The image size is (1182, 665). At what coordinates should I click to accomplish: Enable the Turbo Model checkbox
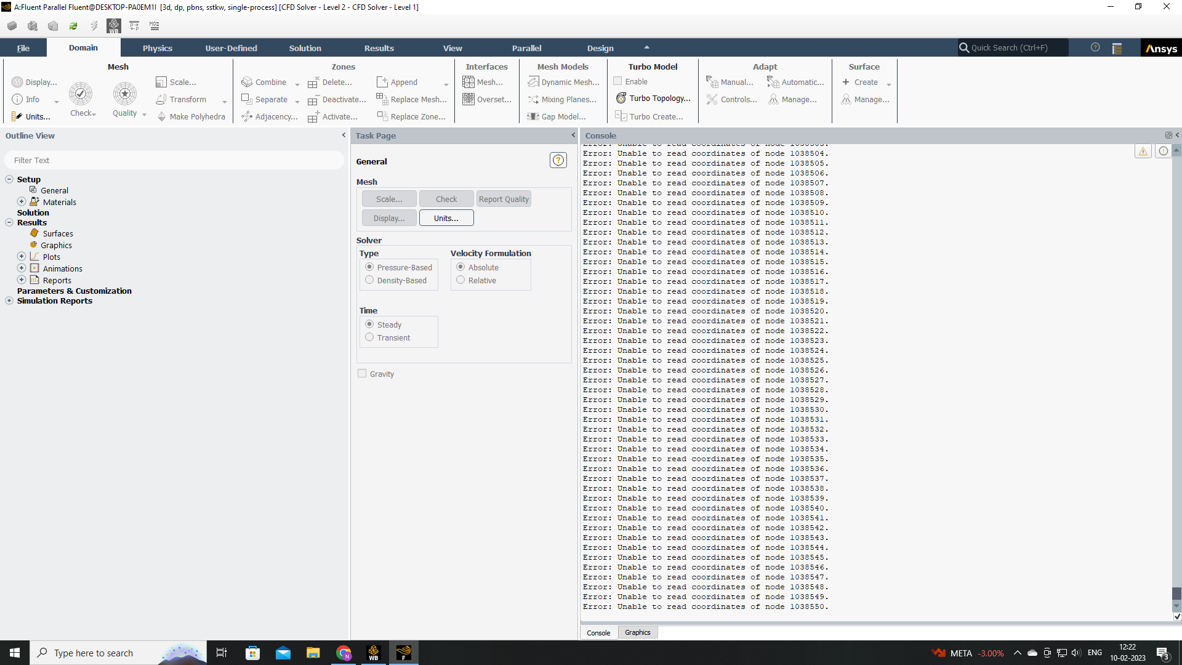617,81
